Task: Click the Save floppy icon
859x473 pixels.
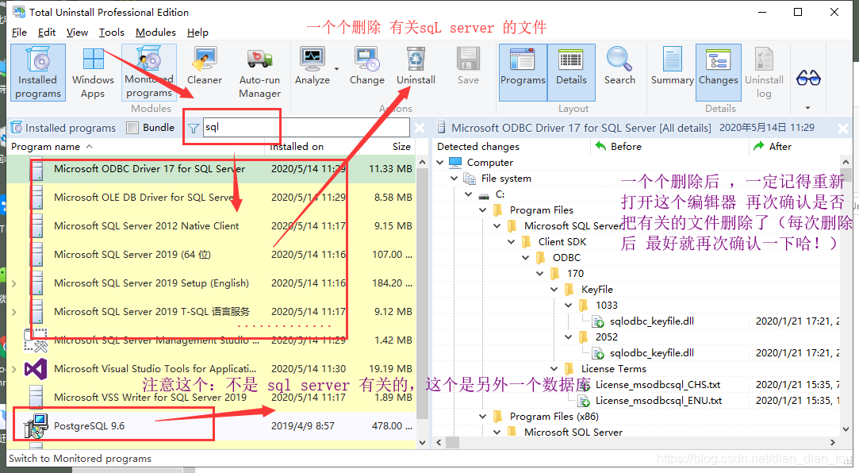Action: point(468,60)
